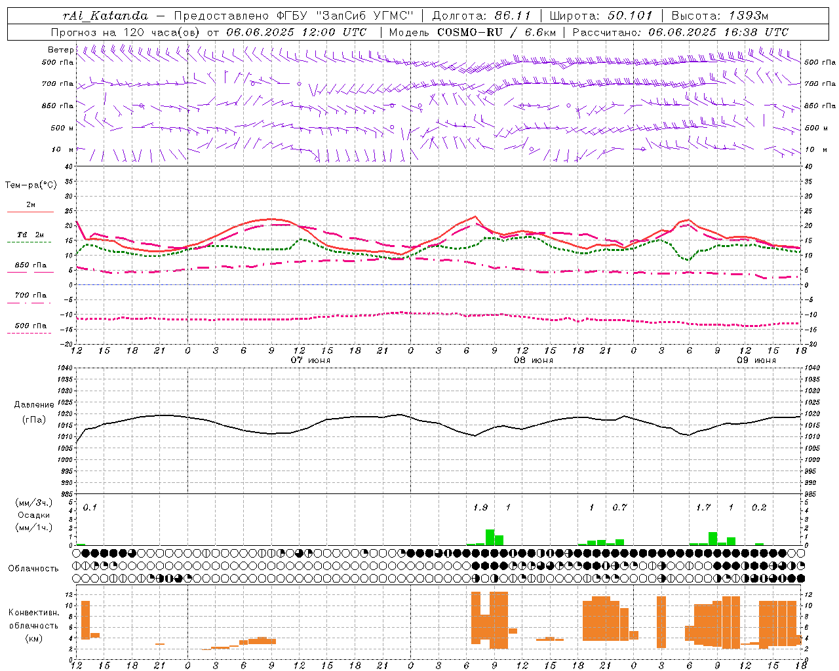Click the 850 гПа temperature legend entry

(30, 267)
